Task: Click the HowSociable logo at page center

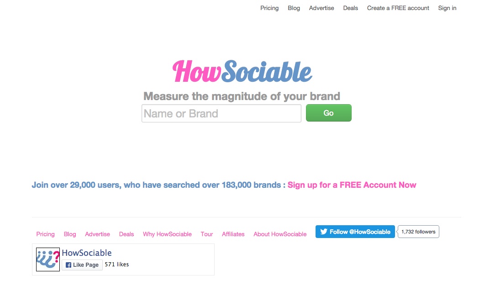Action: pos(241,71)
